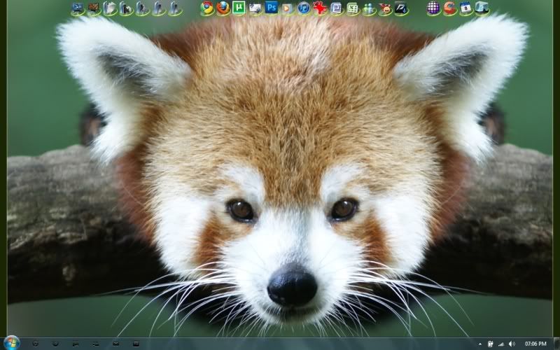Launch Google Chrome from the dock

click(207, 8)
